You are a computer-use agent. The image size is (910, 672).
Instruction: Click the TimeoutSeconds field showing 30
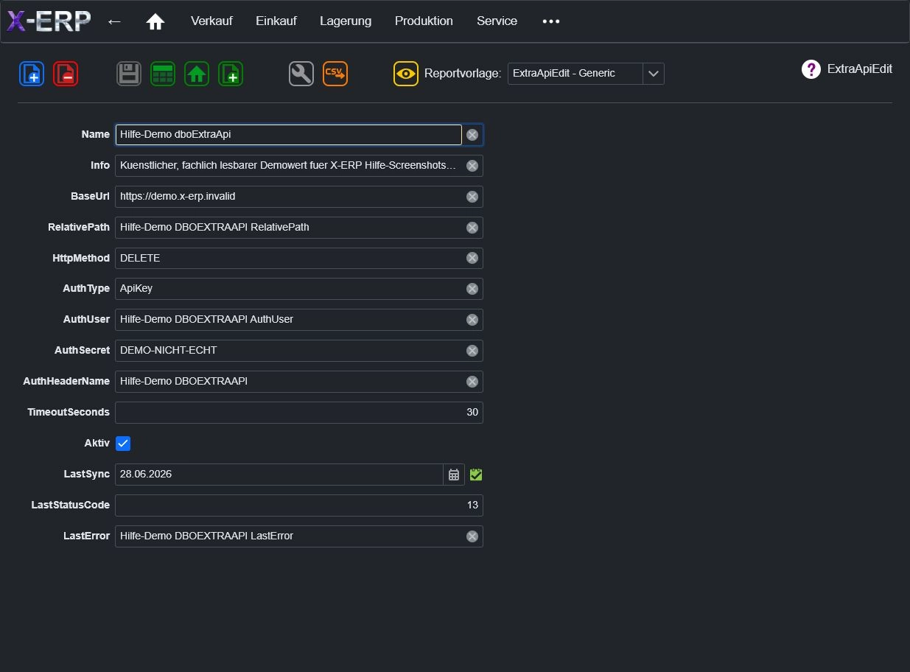coord(299,413)
